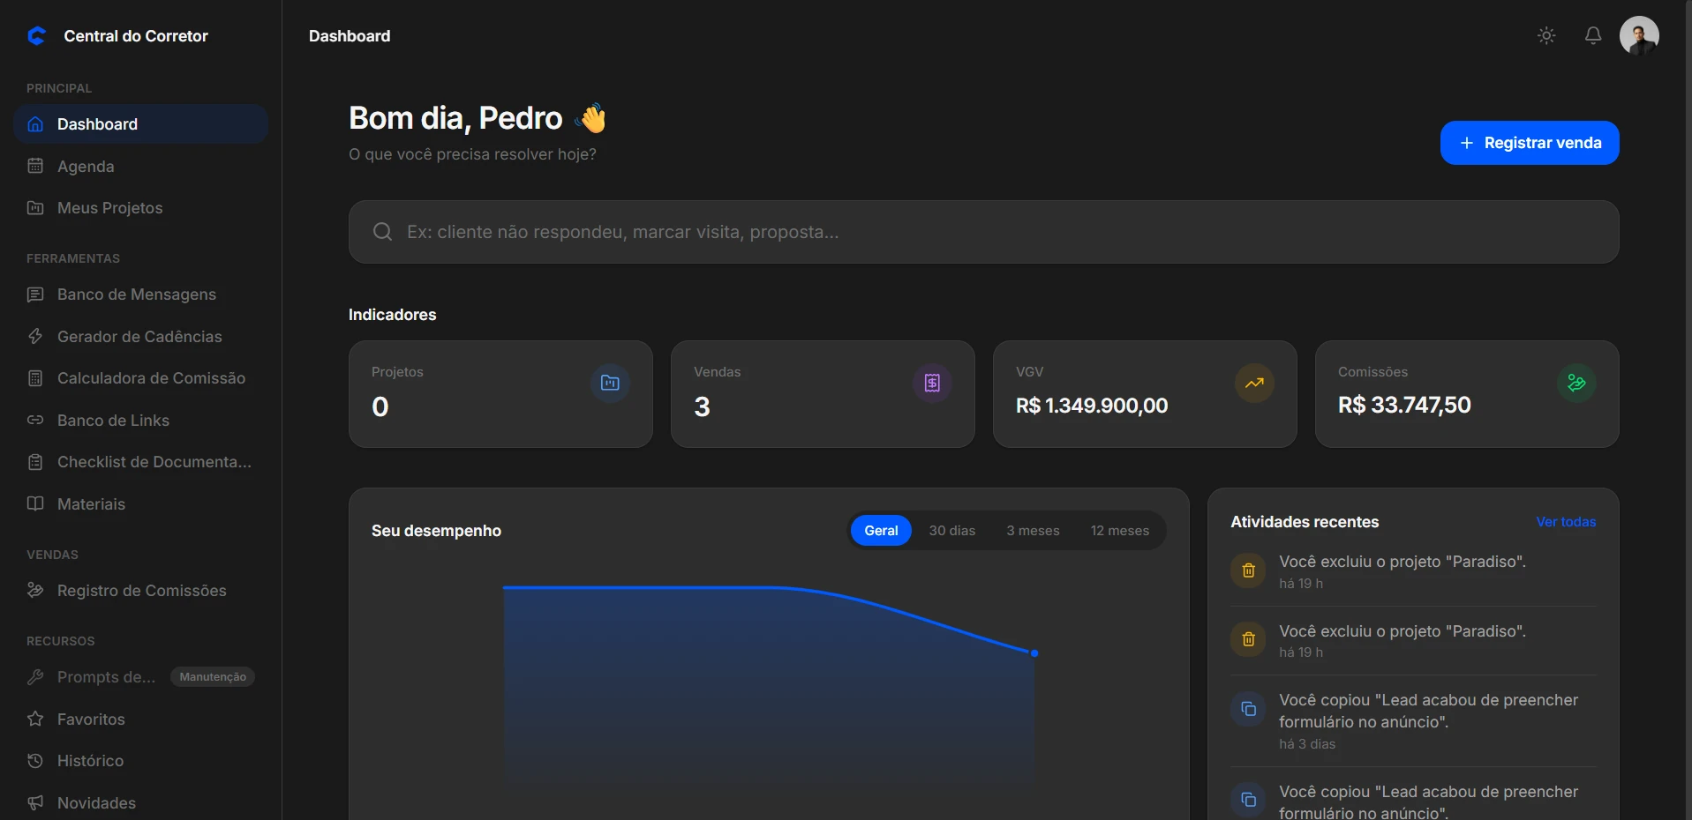Image resolution: width=1692 pixels, height=820 pixels.
Task: Select the 12 meses performance filter
Action: (x=1120, y=531)
